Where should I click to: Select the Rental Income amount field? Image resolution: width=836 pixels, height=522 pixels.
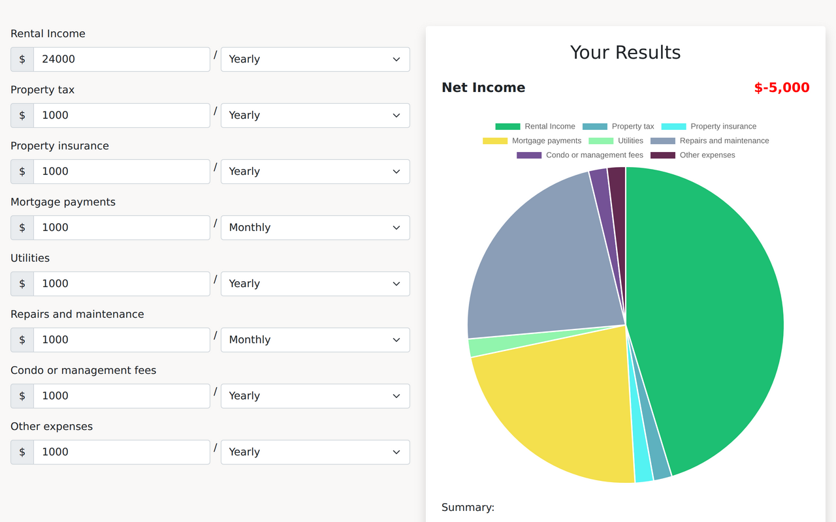click(121, 59)
